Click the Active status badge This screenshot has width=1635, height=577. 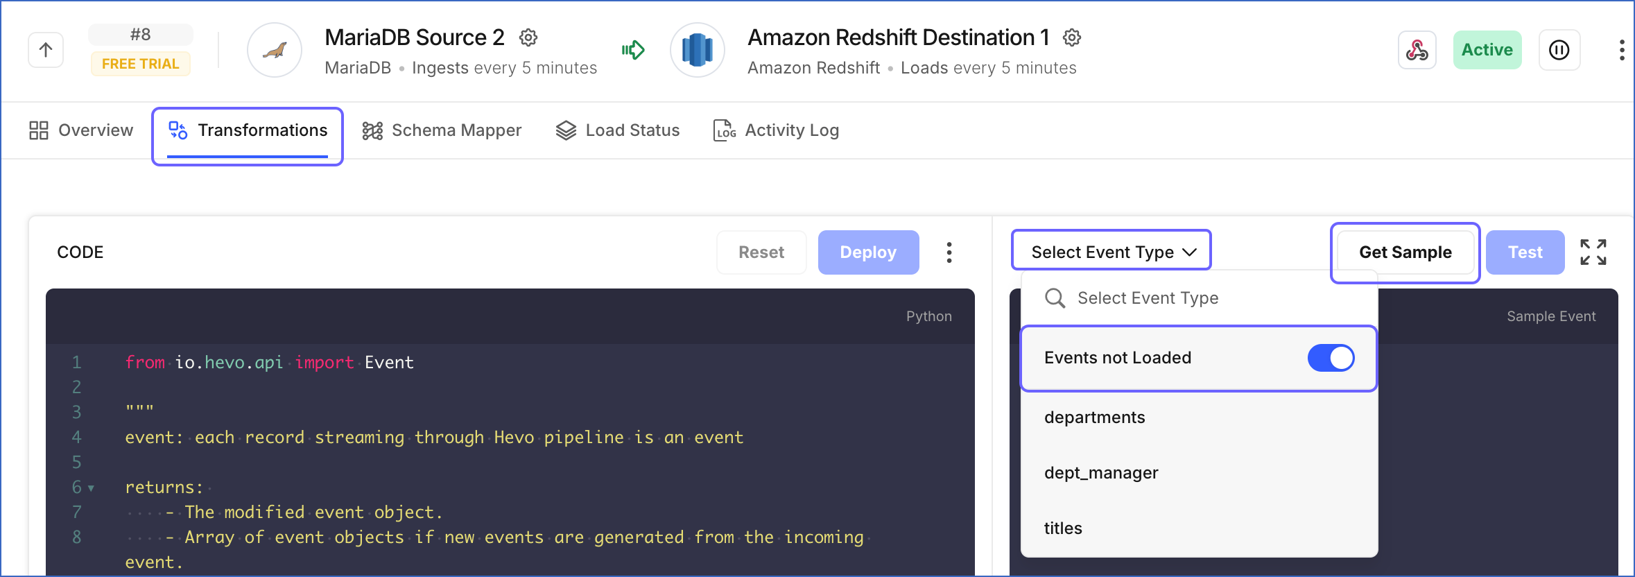click(1487, 50)
